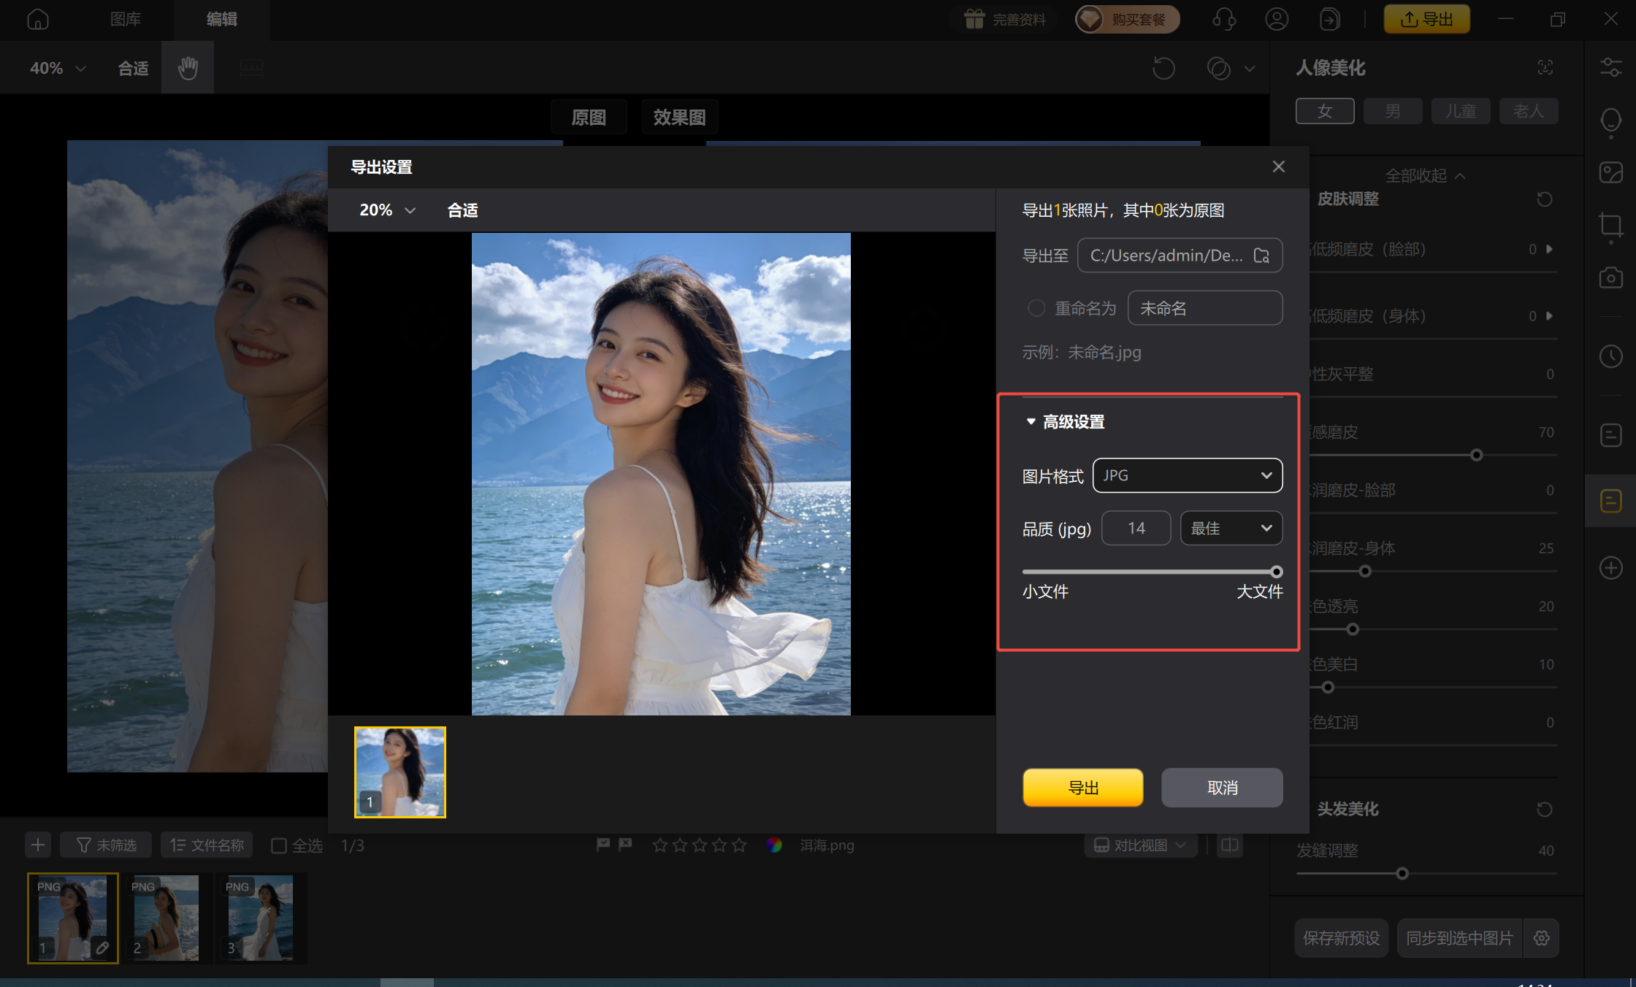Screen dimensions: 1636x987
Task: Collapse the 高级设置 section
Action: 1031,421
